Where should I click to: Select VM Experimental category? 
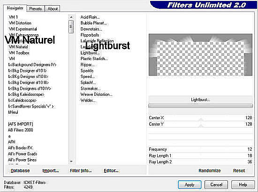(23, 29)
